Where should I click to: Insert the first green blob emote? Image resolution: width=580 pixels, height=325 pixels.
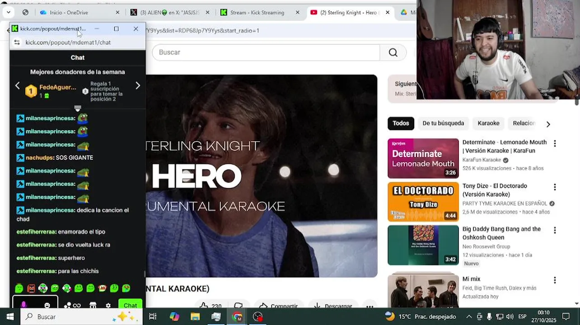(x=19, y=288)
